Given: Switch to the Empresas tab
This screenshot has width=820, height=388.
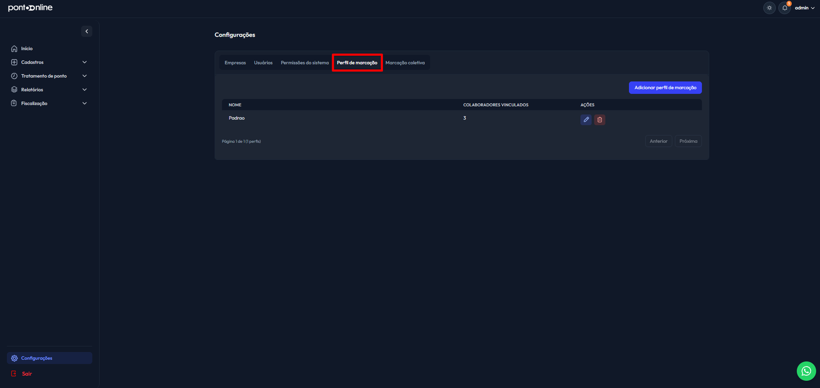Looking at the screenshot, I should (235, 63).
